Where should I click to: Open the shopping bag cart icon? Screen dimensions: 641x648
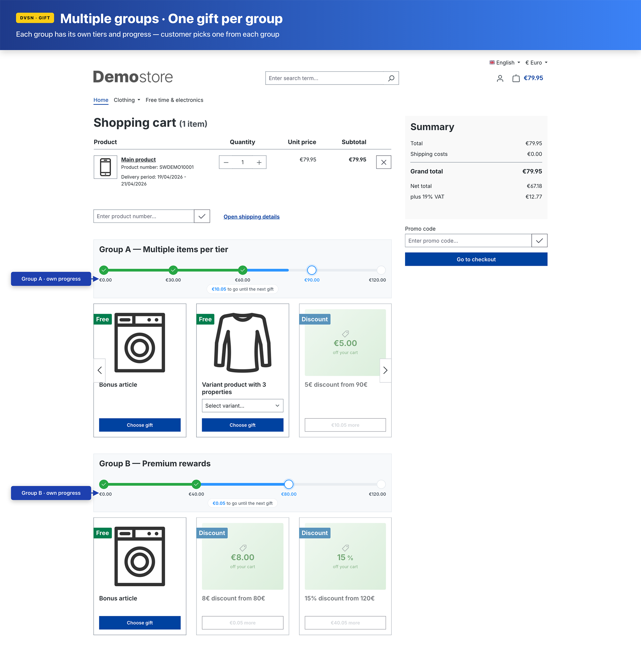pos(516,78)
